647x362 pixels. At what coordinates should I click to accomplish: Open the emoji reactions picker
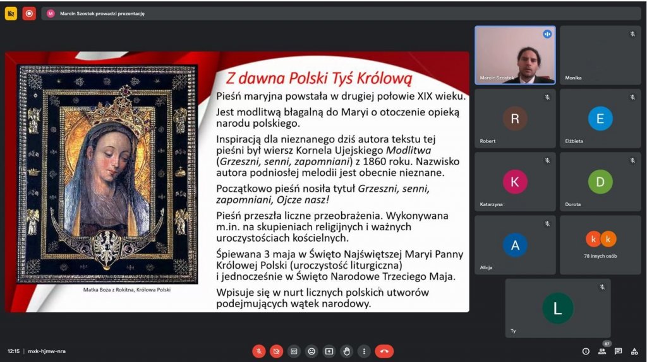point(311,351)
